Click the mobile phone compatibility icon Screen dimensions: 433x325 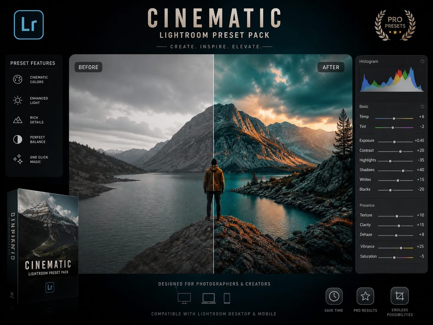(227, 299)
